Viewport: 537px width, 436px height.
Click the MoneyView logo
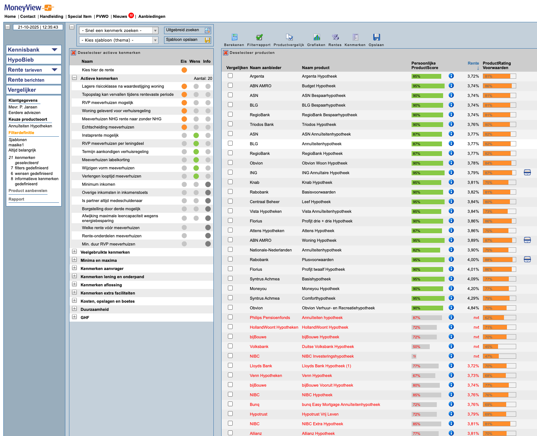point(29,7)
